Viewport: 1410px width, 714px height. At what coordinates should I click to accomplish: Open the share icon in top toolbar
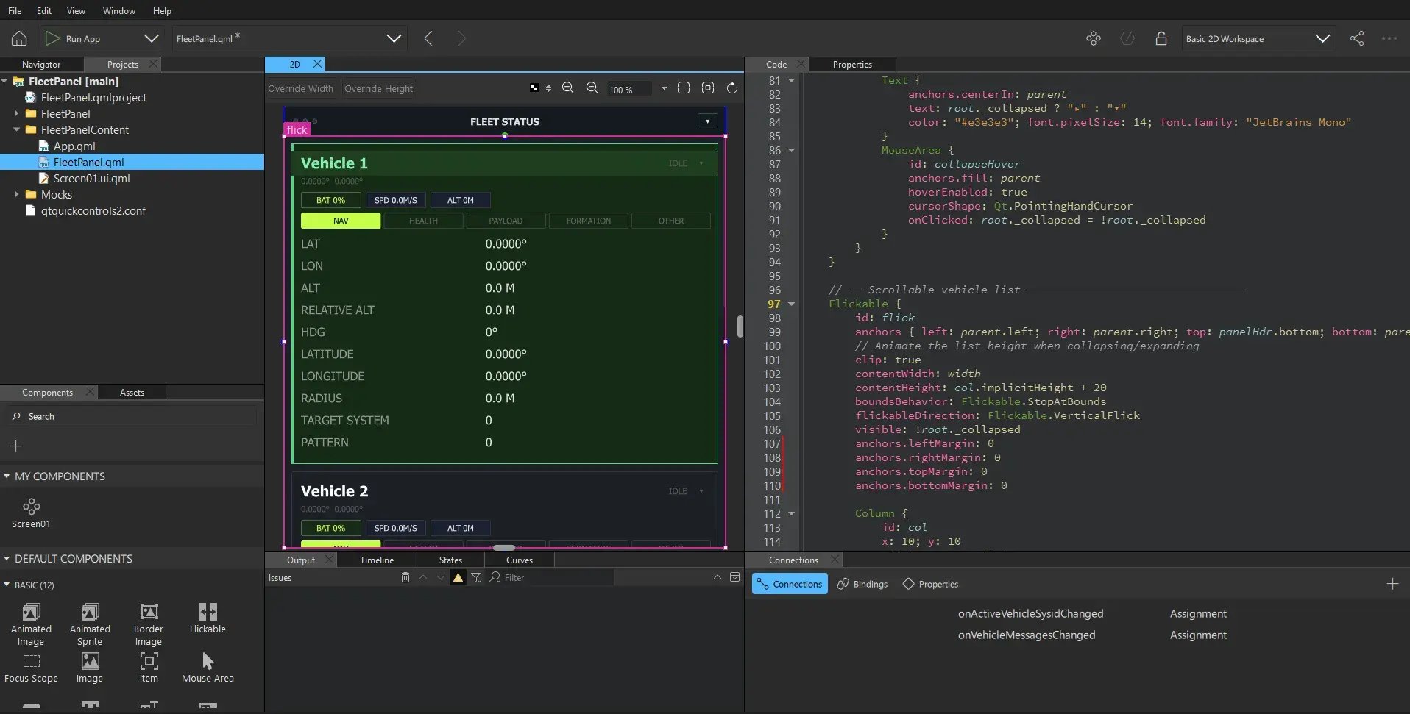pyautogui.click(x=1357, y=38)
